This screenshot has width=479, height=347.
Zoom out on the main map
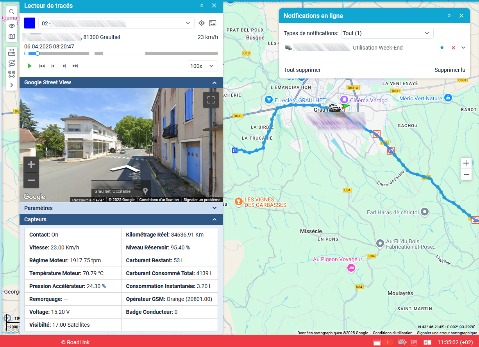point(466,174)
